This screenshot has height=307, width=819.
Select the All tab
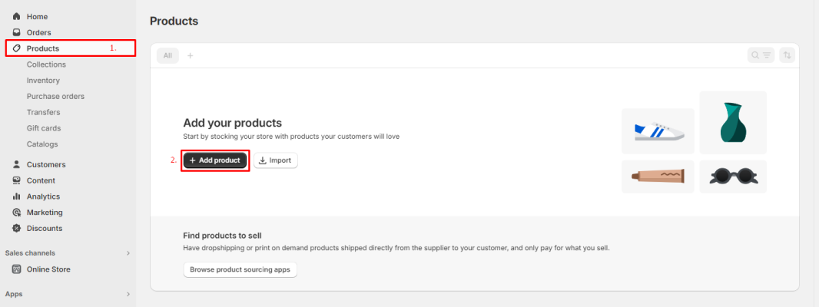click(167, 55)
